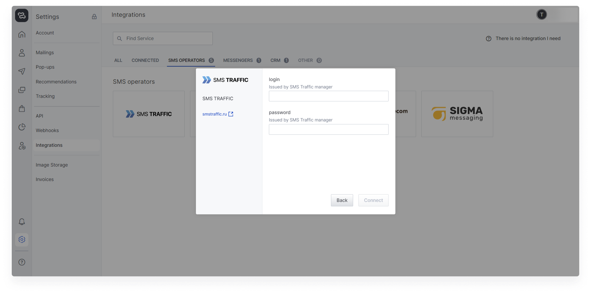Open the help question mark icon
This screenshot has width=591, height=294.
click(x=22, y=262)
